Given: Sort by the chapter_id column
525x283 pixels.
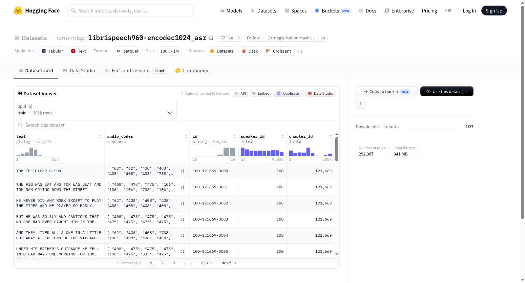Looking at the screenshot, I should tap(331, 136).
